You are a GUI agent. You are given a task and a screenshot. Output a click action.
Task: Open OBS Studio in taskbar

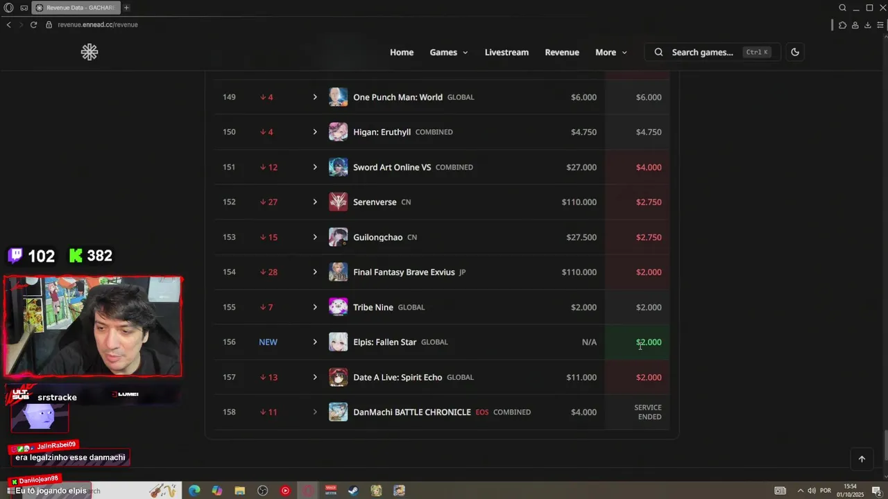coord(262,491)
